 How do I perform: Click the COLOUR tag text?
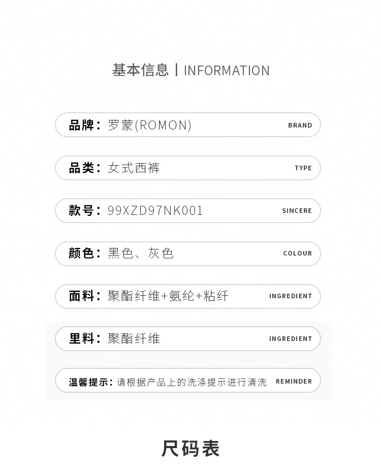[297, 254]
